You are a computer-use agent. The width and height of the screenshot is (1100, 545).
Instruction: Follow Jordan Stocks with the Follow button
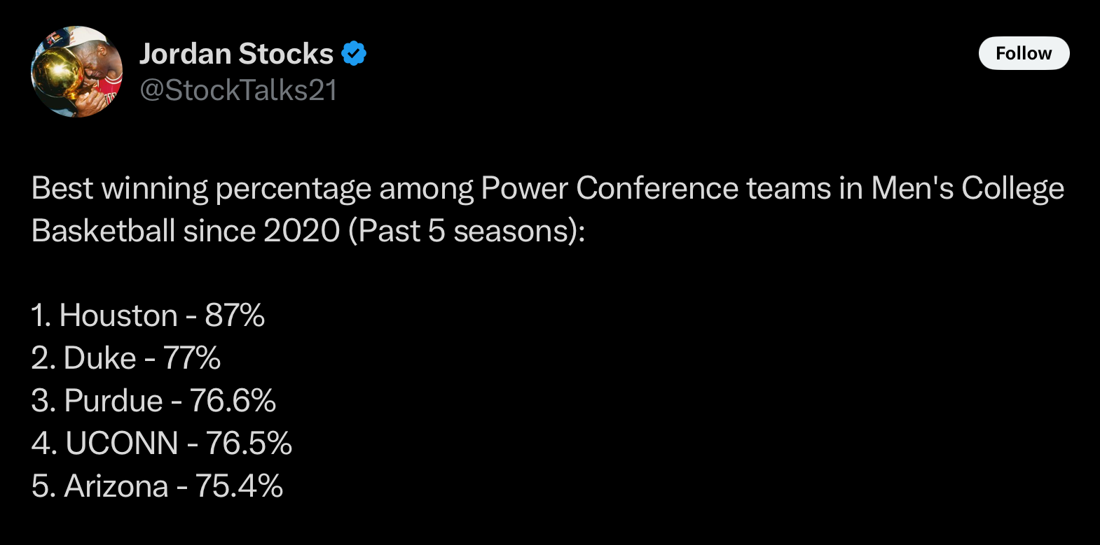click(x=1024, y=53)
